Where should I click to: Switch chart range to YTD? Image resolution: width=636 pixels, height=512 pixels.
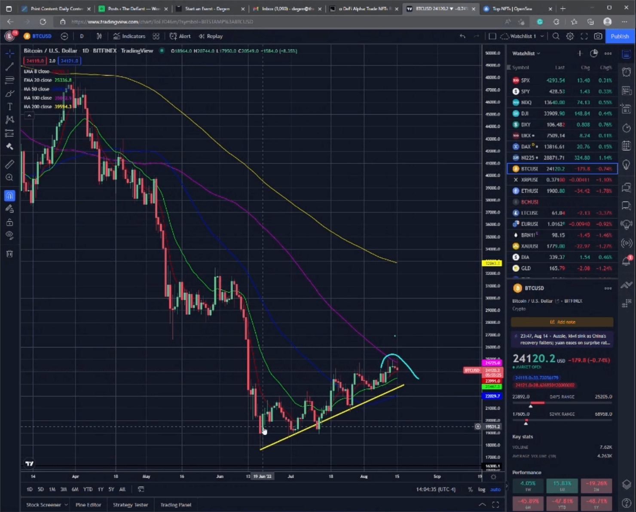[88, 489]
